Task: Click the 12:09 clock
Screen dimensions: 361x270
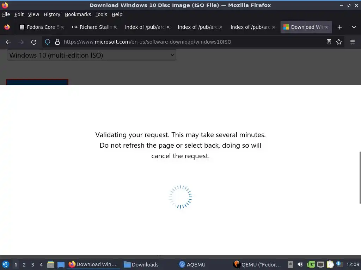Action: [x=353, y=264]
